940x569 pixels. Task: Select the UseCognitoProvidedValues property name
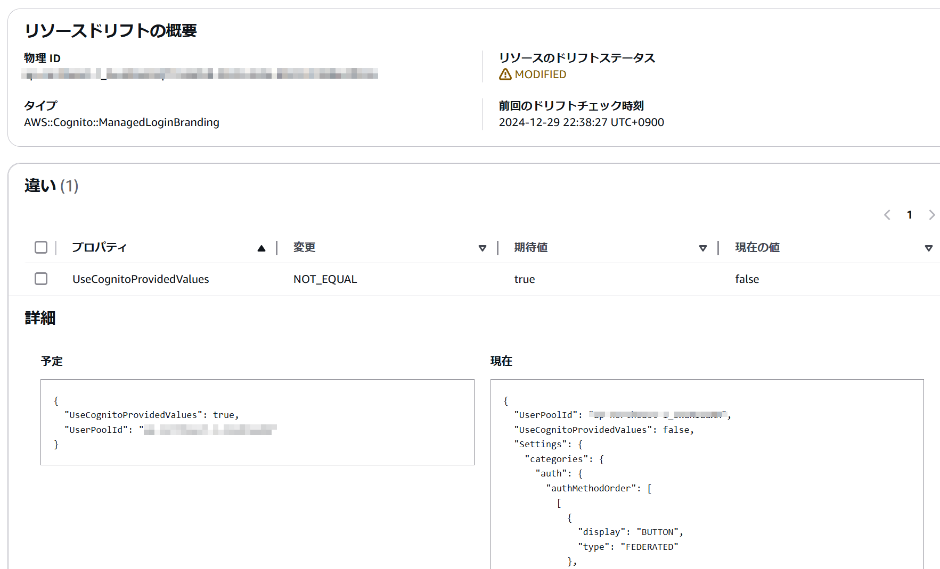coord(140,279)
